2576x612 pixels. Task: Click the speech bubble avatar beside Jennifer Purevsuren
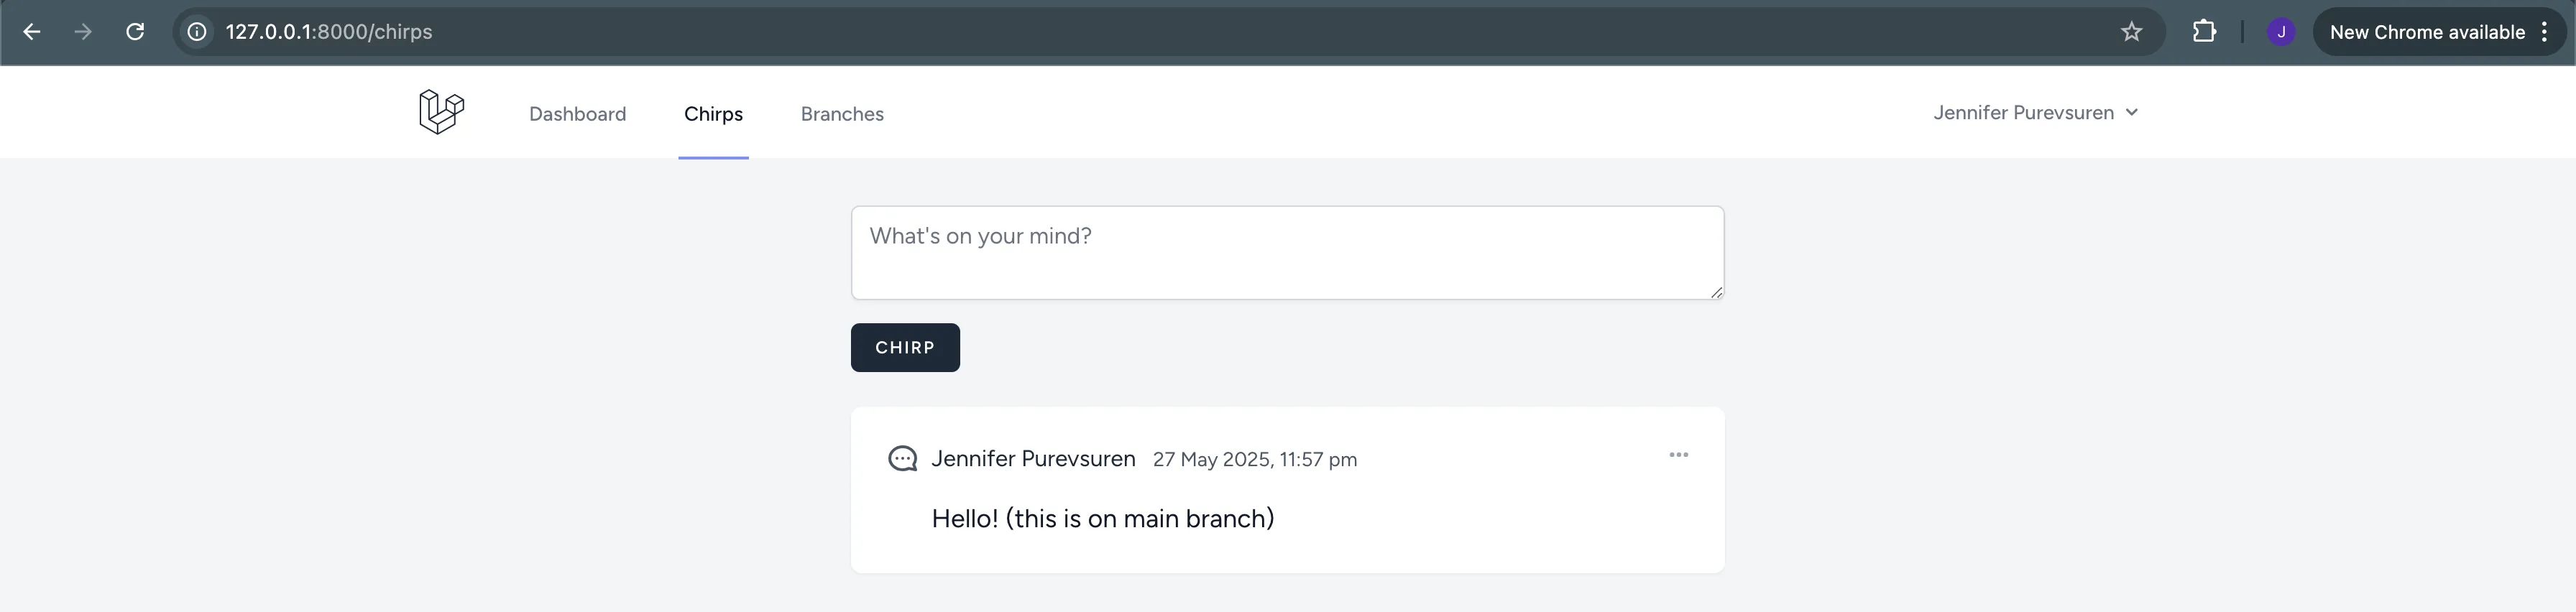902,458
